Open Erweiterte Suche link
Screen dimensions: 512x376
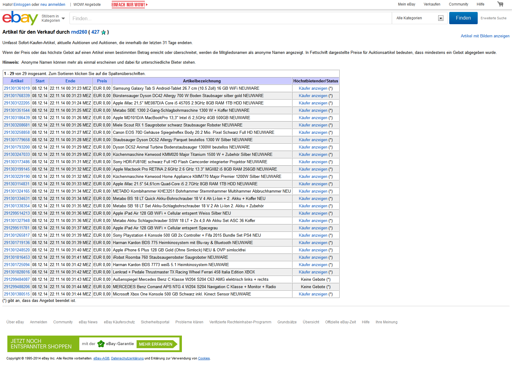(x=494, y=18)
